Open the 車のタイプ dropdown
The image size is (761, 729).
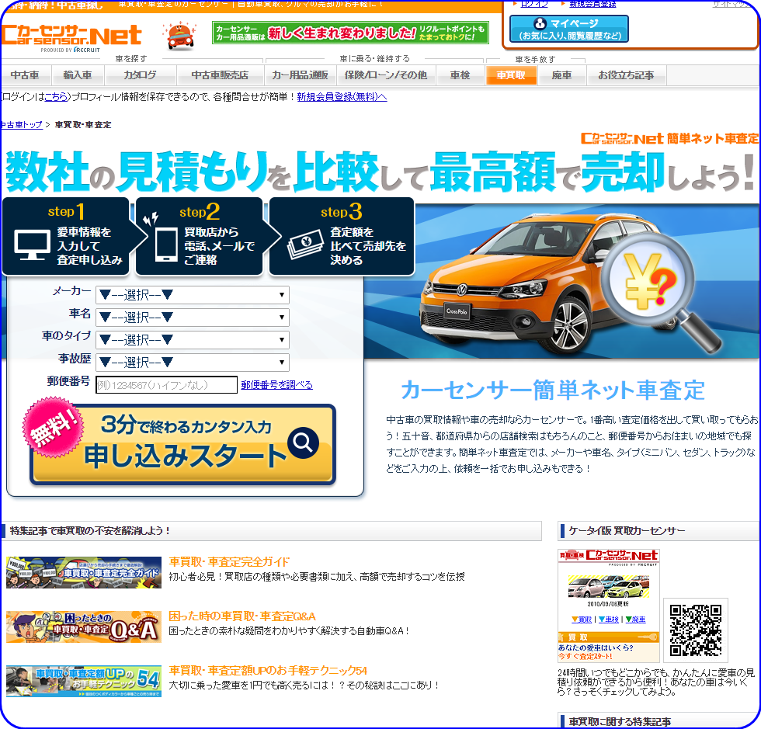[192, 340]
